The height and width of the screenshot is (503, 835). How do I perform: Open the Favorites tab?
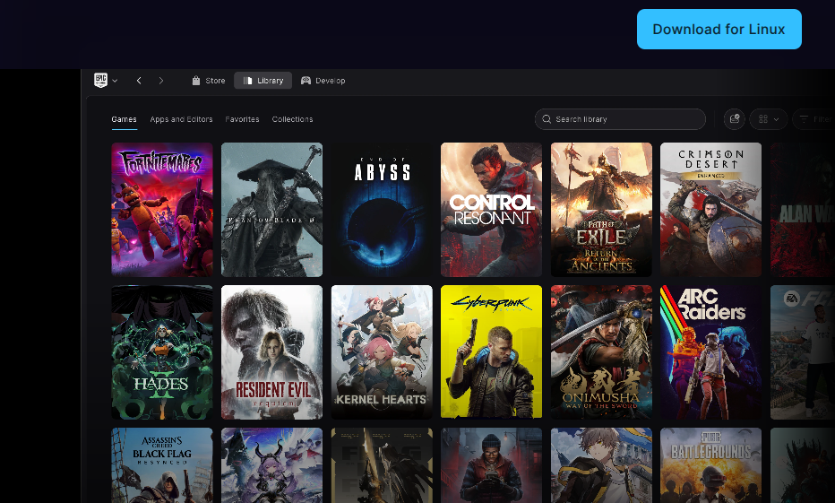pos(242,119)
